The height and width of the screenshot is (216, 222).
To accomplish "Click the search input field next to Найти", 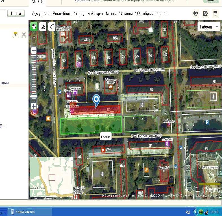I will pos(3,14).
